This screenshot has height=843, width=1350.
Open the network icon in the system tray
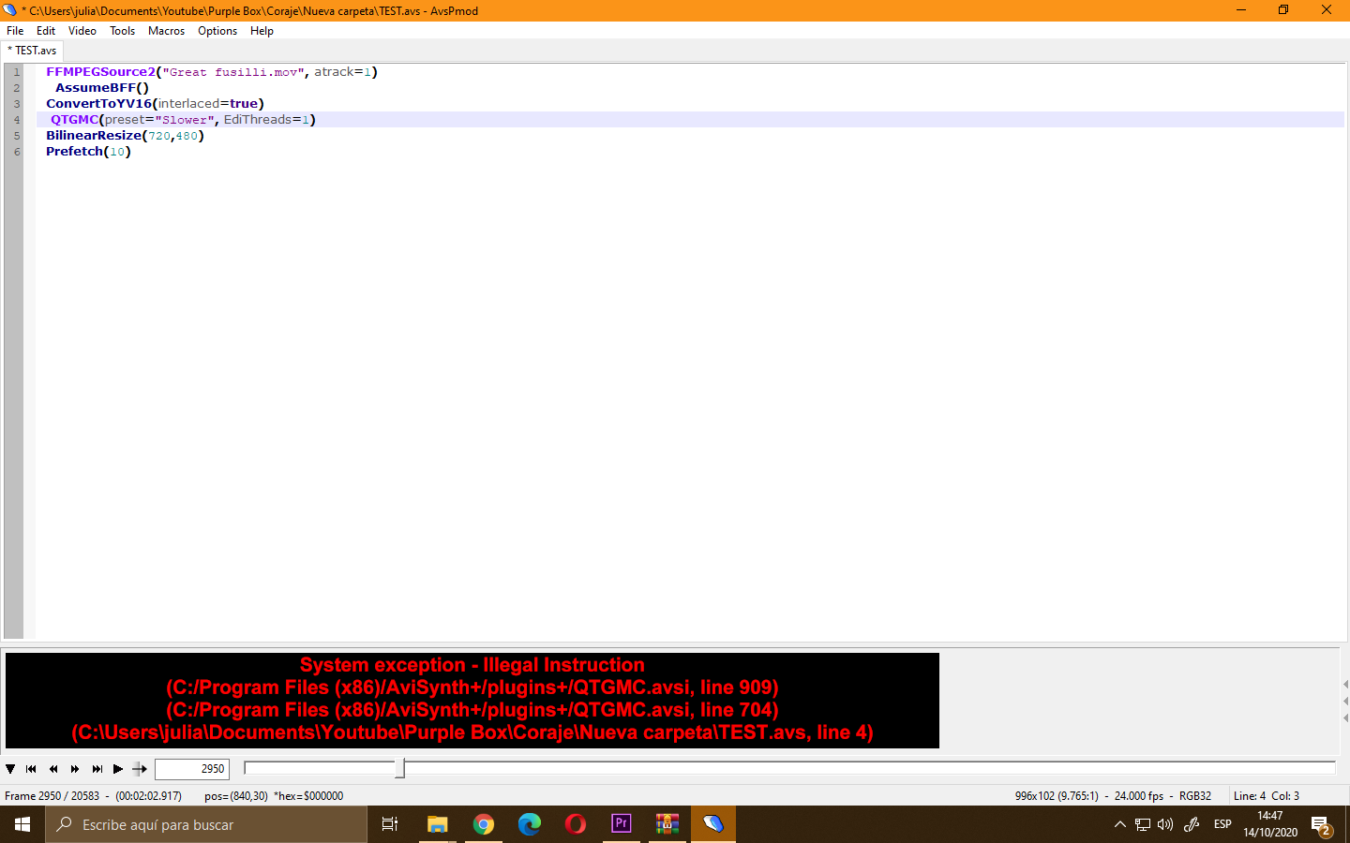[1143, 824]
